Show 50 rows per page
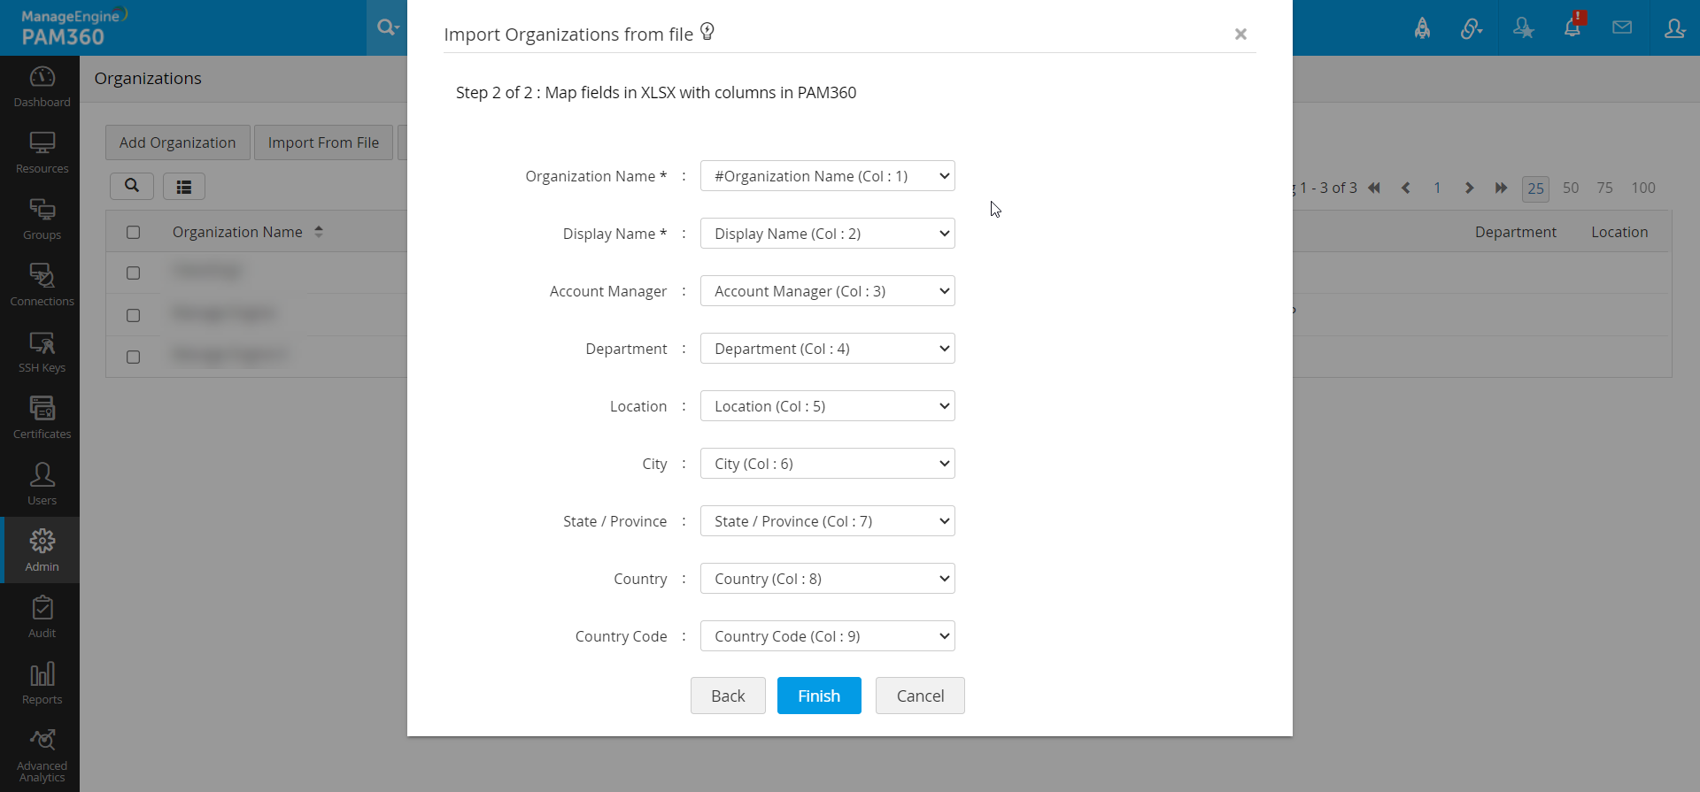Screen dimensions: 1700x792 coord(1571,188)
